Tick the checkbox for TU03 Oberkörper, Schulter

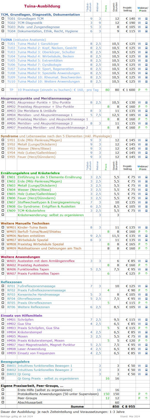3,52
